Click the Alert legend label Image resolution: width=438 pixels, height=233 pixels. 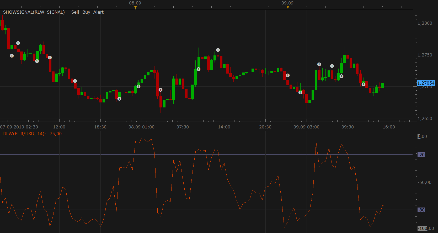98,12
